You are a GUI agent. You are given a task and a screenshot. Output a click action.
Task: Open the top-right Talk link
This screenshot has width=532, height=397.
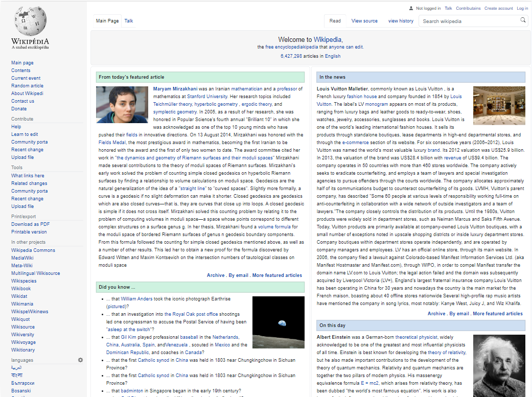pos(448,8)
